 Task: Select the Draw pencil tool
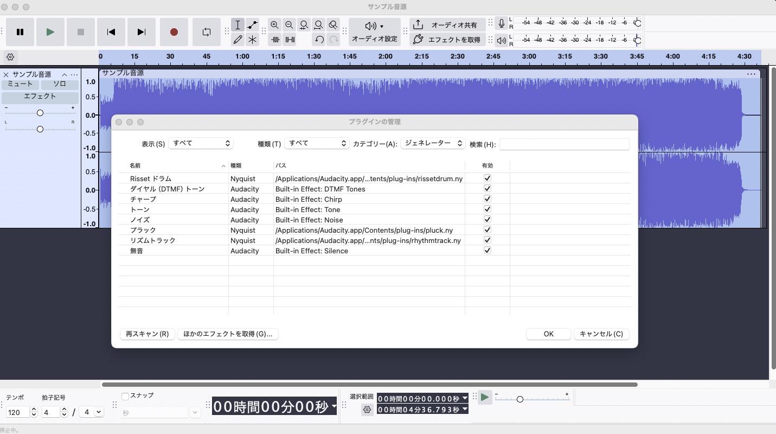238,40
